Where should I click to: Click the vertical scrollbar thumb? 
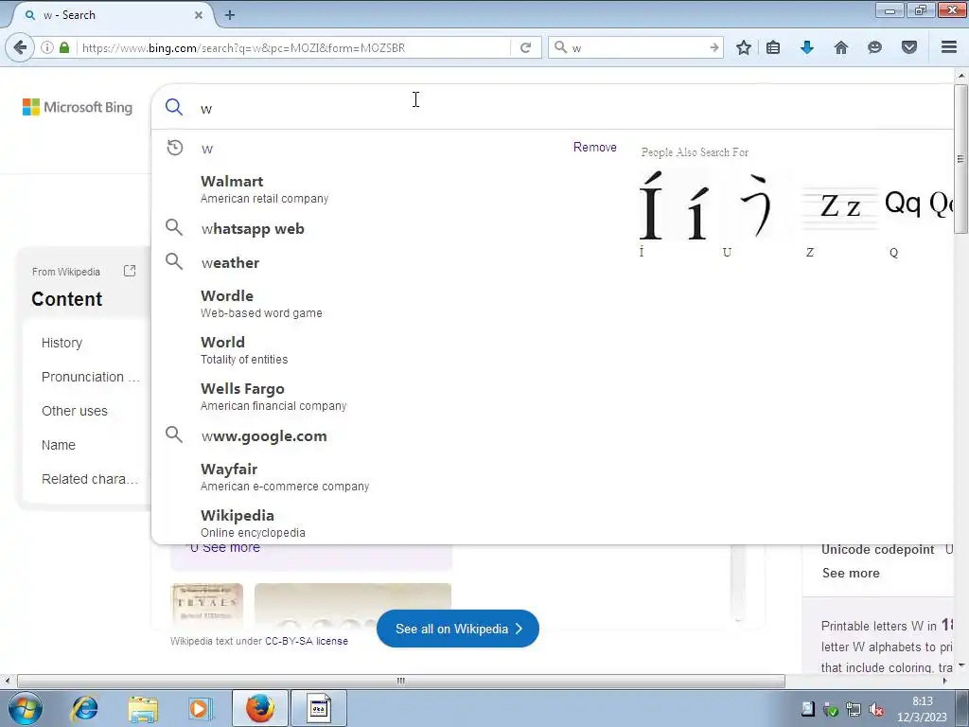point(960,159)
